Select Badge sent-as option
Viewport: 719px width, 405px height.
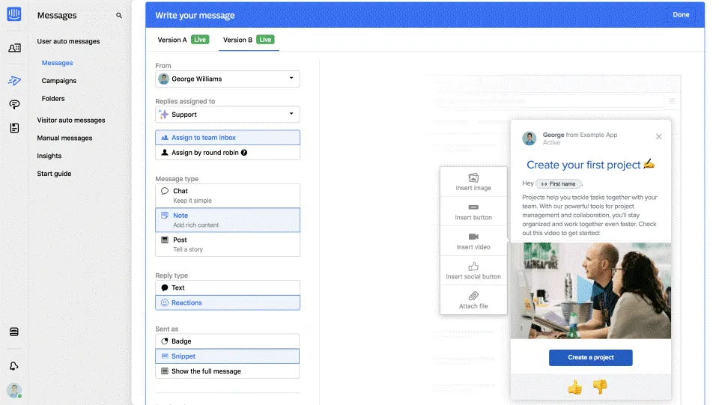pos(228,341)
